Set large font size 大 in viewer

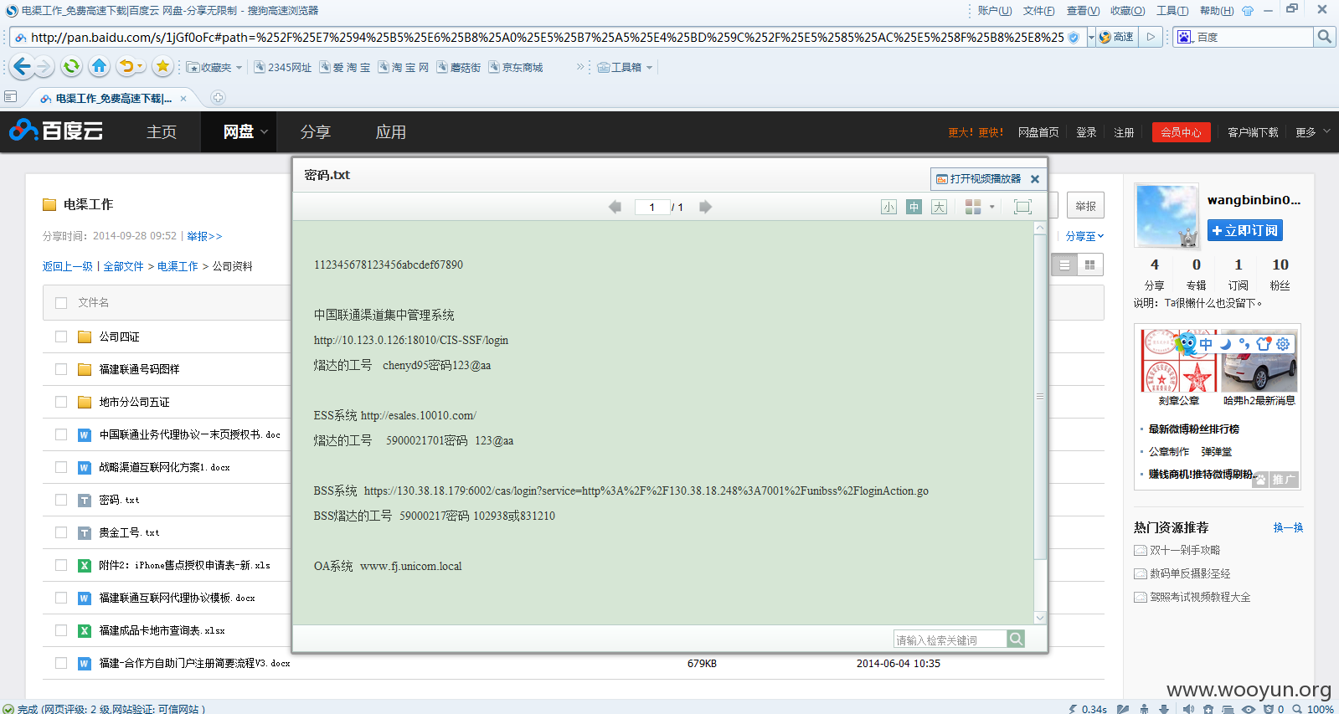coord(939,207)
